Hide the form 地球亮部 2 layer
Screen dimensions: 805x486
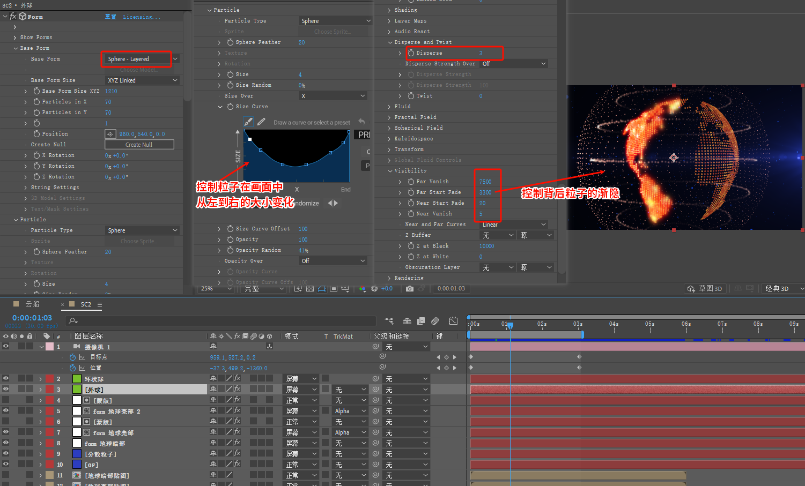[x=5, y=411]
